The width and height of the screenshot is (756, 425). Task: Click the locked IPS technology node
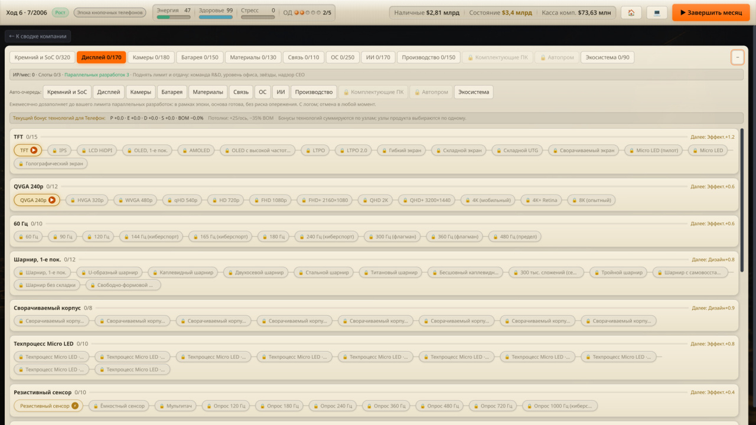click(x=58, y=151)
